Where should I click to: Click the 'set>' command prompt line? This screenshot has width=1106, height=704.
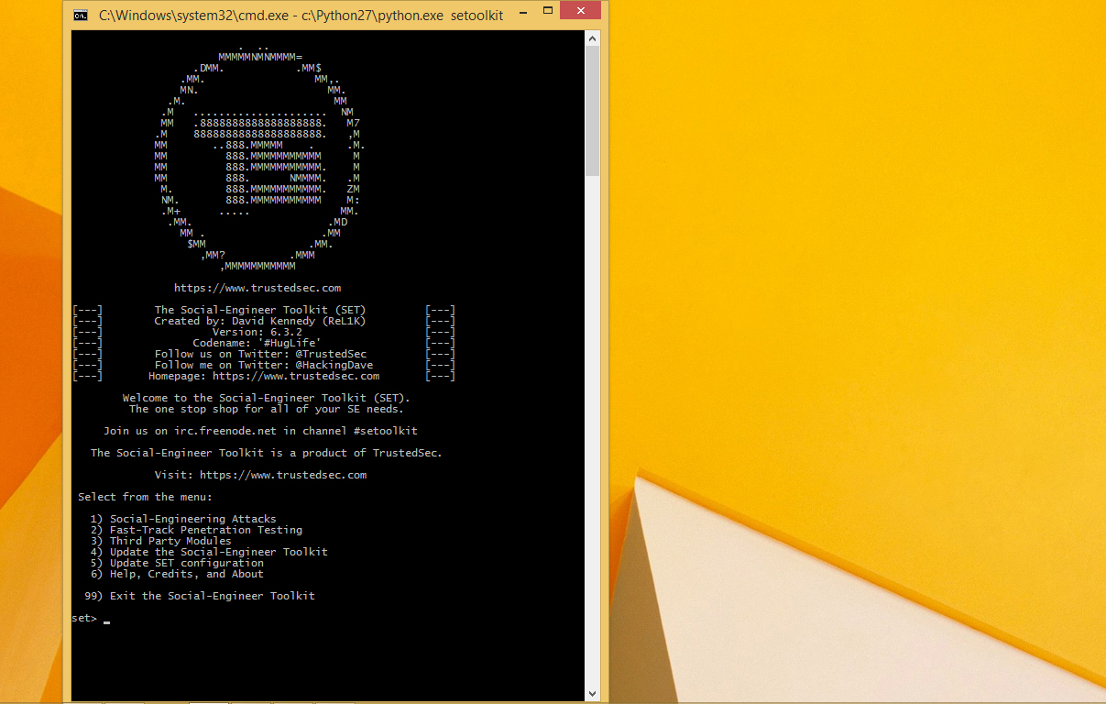[91, 619]
